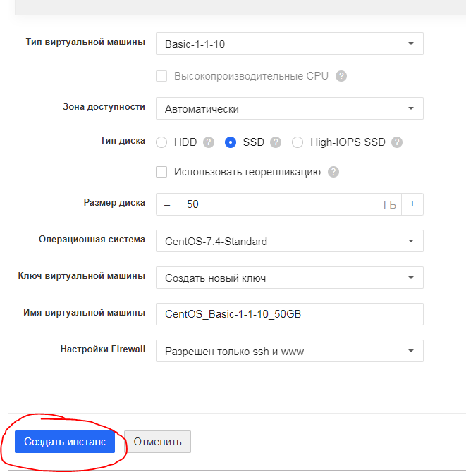
Task: Decrease disk size with the minus button
Action: click(x=167, y=204)
